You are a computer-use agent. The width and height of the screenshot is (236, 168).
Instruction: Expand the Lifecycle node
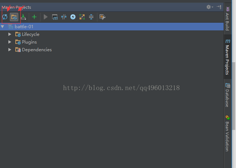(x=10, y=34)
